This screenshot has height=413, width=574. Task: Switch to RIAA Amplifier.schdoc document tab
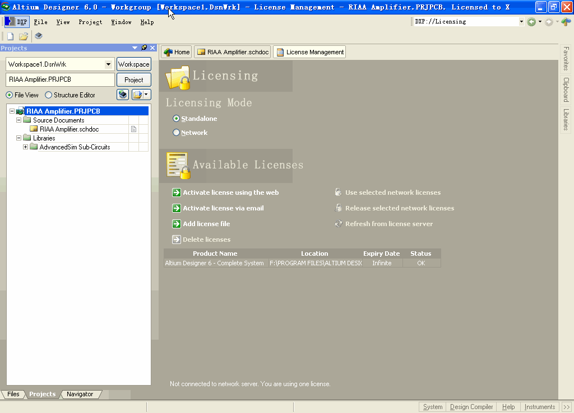coord(233,52)
